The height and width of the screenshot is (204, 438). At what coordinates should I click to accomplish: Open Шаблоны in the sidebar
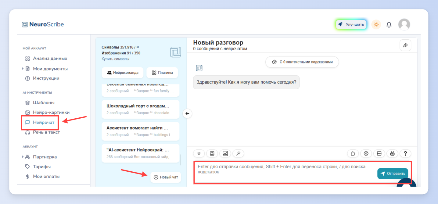(x=40, y=103)
